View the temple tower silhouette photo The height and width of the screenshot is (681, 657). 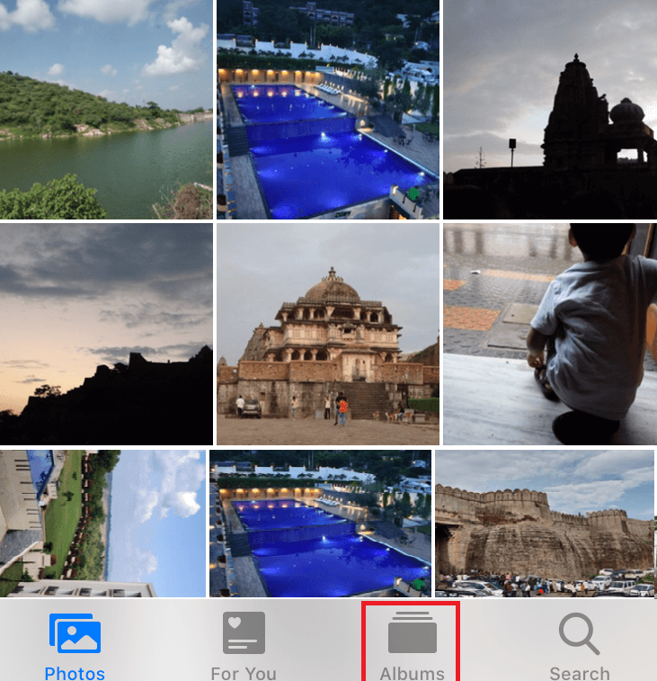550,109
